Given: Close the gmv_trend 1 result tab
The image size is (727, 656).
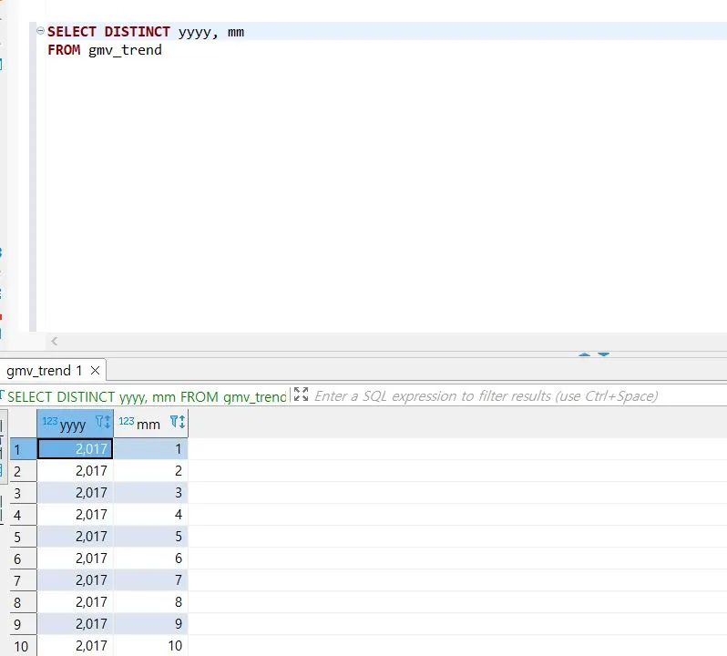Looking at the screenshot, I should (x=95, y=371).
